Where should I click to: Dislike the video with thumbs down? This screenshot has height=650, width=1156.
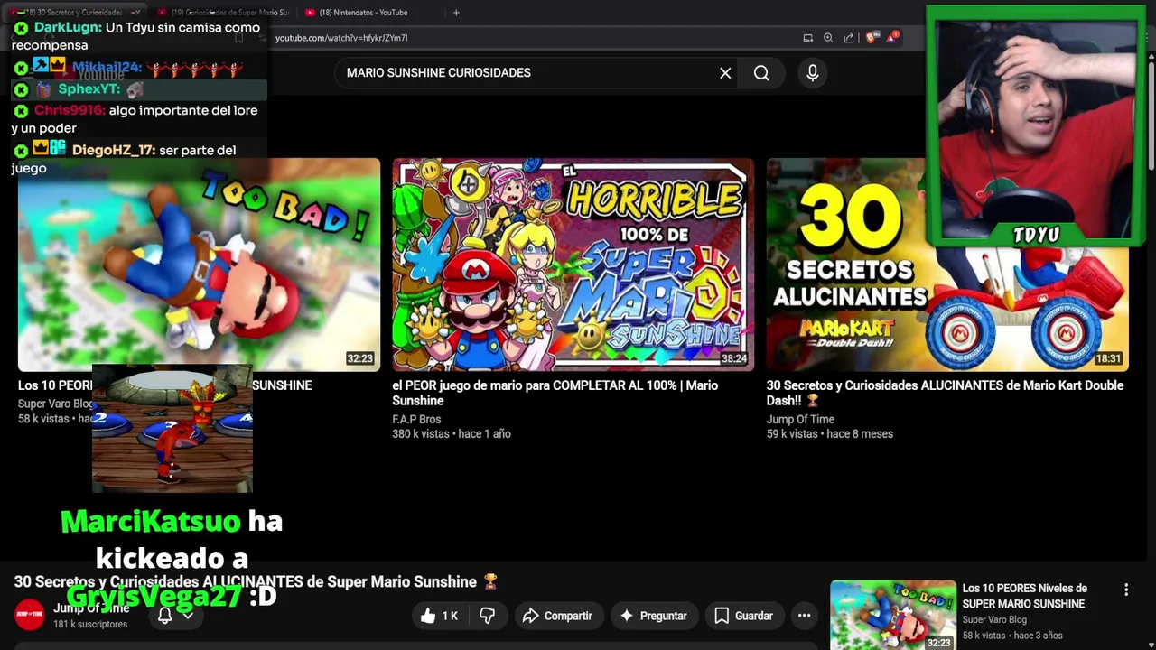click(488, 616)
